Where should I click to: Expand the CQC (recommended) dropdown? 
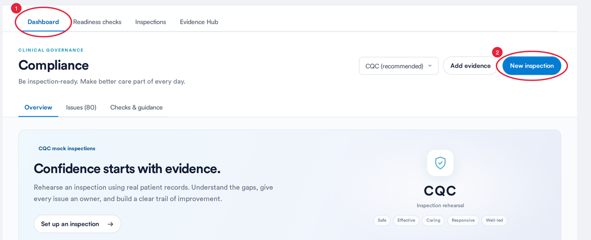coord(399,66)
